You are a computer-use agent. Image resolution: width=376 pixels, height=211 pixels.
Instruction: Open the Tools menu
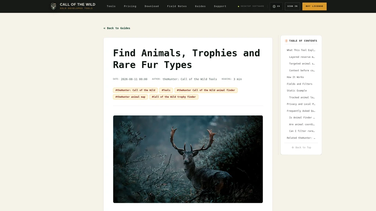pos(111,6)
